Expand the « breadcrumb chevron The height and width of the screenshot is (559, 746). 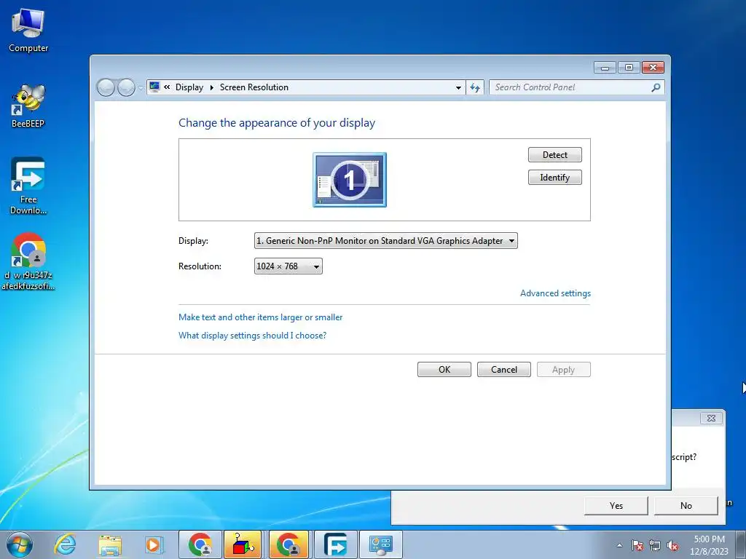pyautogui.click(x=167, y=87)
